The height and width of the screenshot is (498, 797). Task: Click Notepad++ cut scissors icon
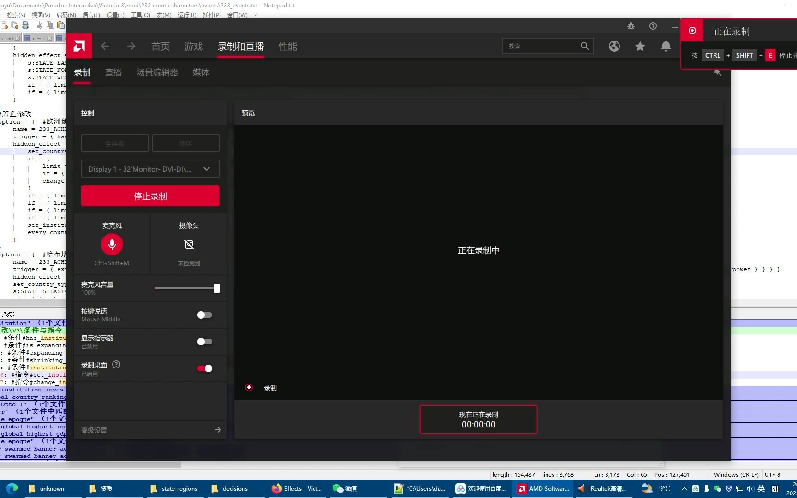pyautogui.click(x=40, y=25)
